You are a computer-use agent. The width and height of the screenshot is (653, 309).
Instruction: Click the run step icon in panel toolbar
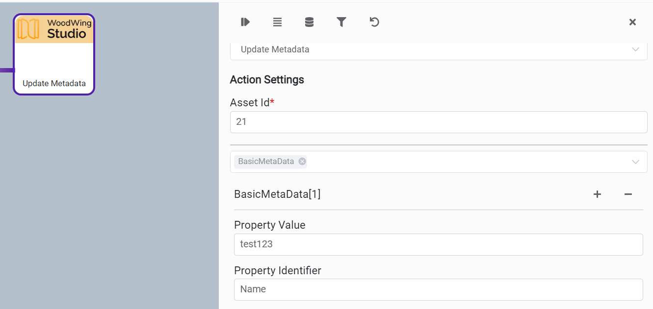pos(245,22)
